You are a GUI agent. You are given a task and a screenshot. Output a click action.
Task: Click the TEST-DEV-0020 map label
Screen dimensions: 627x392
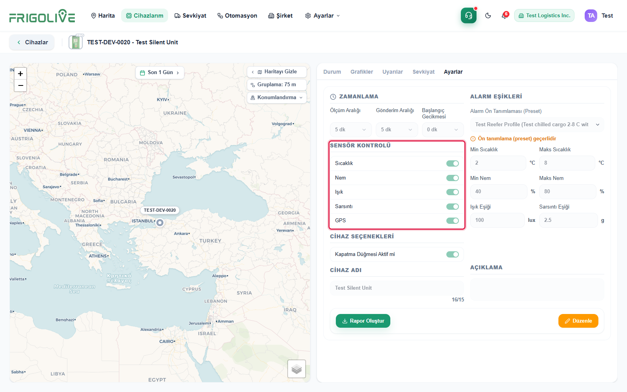pos(160,210)
